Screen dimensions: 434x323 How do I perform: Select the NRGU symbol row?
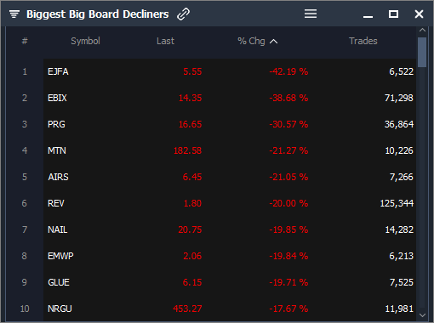point(230,309)
